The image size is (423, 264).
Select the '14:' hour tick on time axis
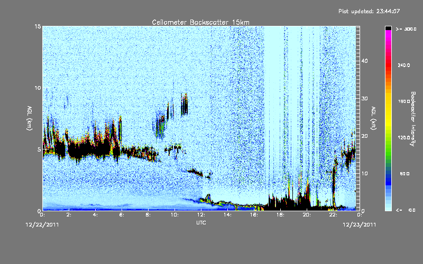(228, 215)
